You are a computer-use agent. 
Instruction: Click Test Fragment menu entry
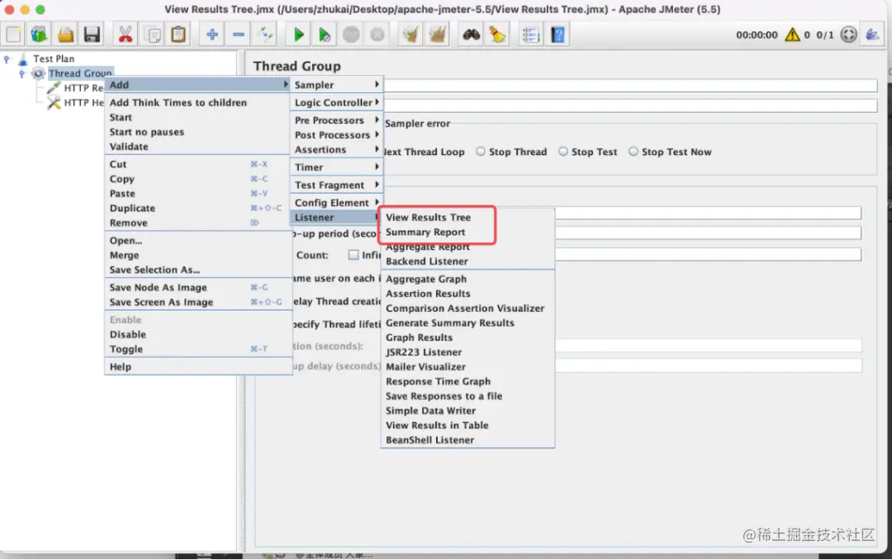(337, 185)
